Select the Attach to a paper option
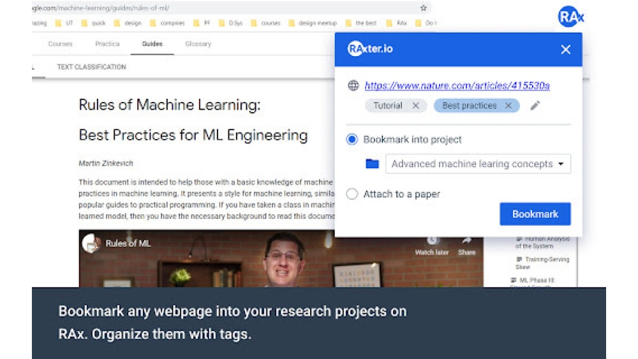The image size is (638, 359). pyautogui.click(x=352, y=194)
